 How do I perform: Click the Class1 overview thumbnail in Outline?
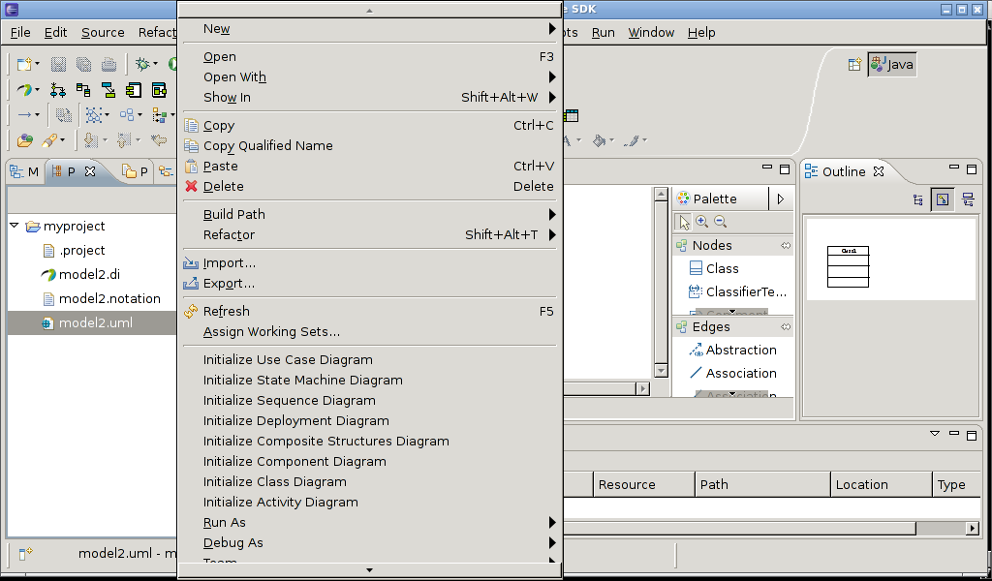pyautogui.click(x=849, y=267)
